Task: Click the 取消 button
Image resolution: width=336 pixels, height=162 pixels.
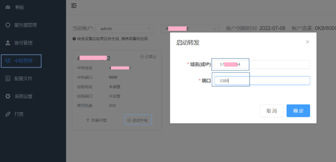Action: pyautogui.click(x=271, y=111)
